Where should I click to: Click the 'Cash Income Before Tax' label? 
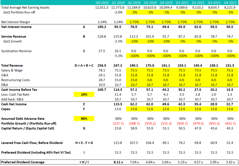coord(19,90)
